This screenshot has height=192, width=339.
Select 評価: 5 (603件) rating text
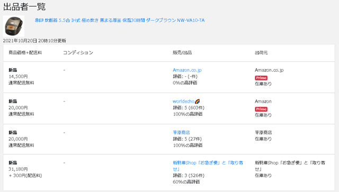coord(189,108)
